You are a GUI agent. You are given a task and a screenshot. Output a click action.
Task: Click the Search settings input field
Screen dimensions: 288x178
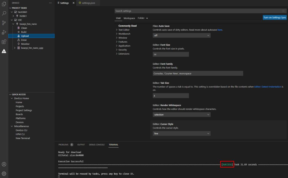click(x=200, y=11)
